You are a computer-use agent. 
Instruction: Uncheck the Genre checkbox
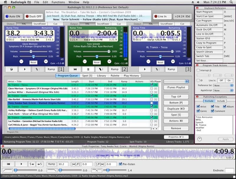(198, 111)
